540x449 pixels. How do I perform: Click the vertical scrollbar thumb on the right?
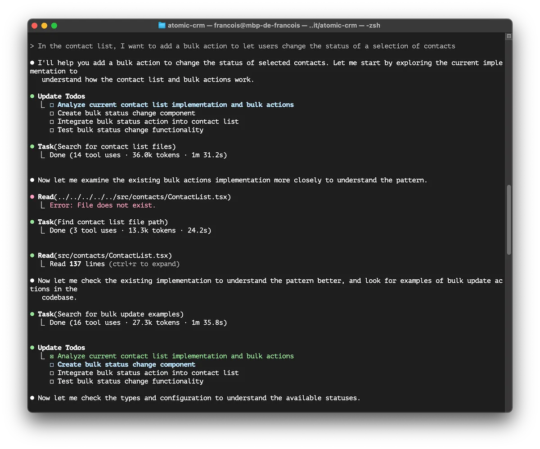click(509, 219)
